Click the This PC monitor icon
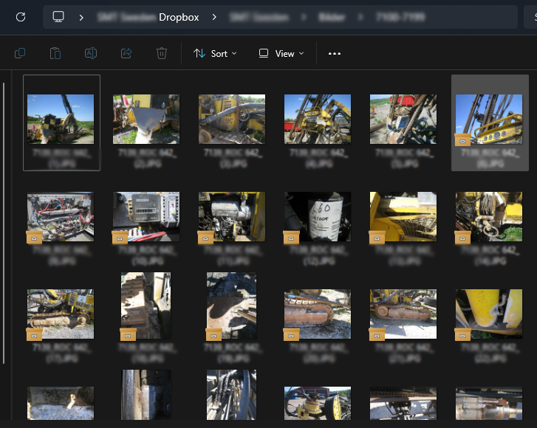 point(59,17)
